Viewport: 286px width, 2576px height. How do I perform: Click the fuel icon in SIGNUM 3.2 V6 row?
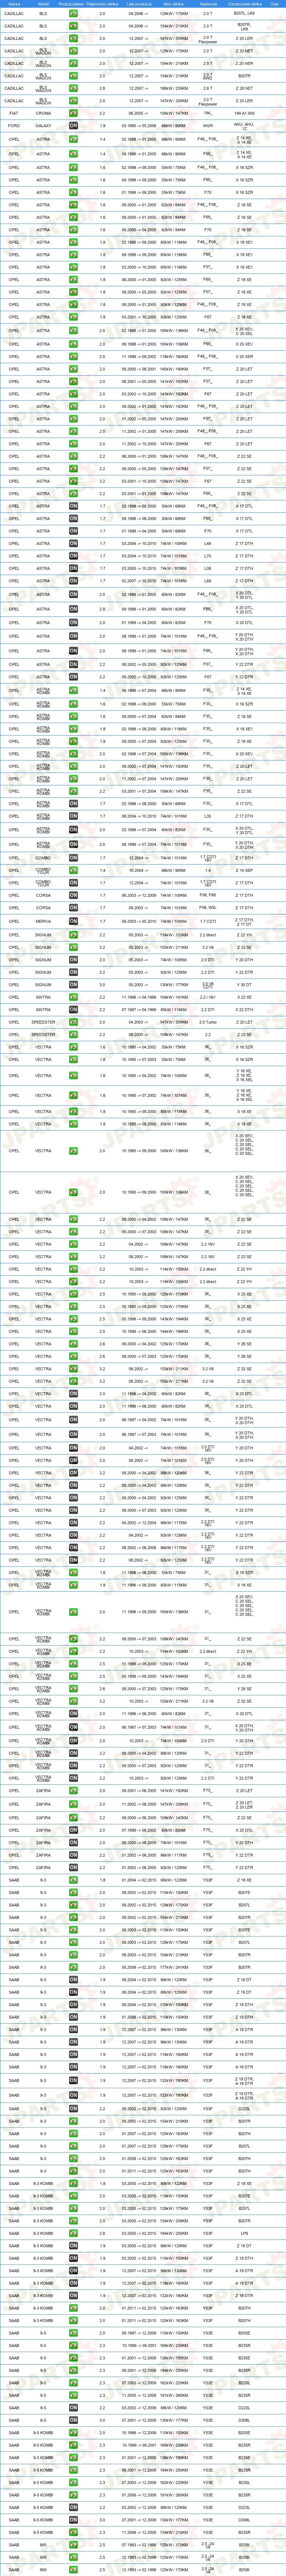74,947
